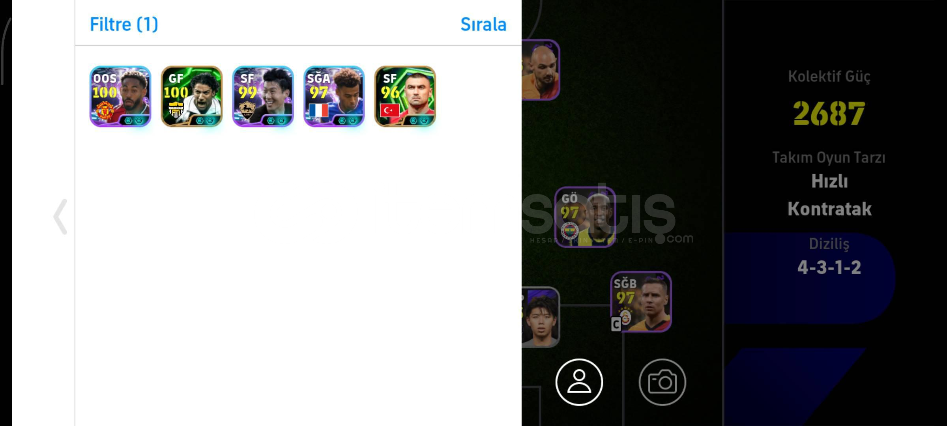Click the captain C badge icon
The image size is (947, 426).
(616, 325)
